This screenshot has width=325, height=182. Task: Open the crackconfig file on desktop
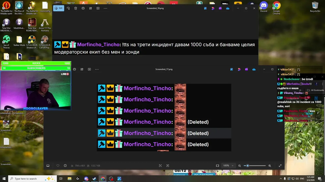[45, 7]
